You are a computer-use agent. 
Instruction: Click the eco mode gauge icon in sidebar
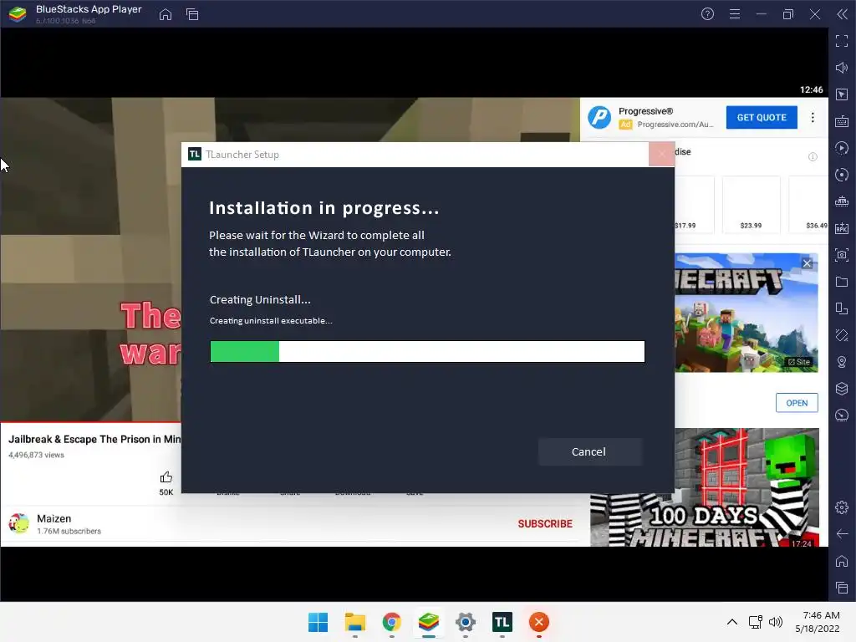coord(842,415)
